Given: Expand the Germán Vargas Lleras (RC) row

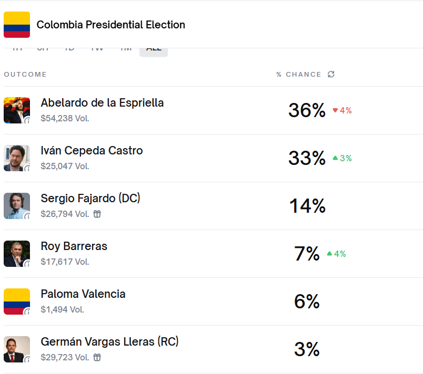Looking at the screenshot, I should [109, 342].
